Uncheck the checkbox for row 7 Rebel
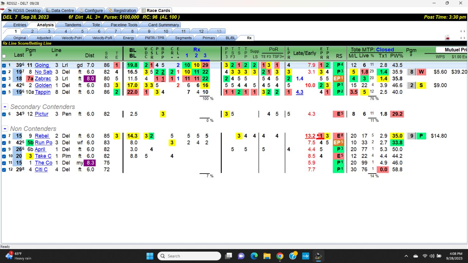The width and height of the screenshot is (468, 263). click(4, 136)
